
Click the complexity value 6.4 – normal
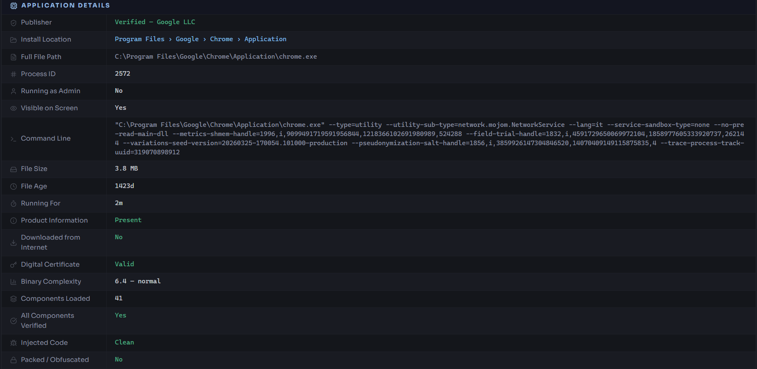pos(138,281)
